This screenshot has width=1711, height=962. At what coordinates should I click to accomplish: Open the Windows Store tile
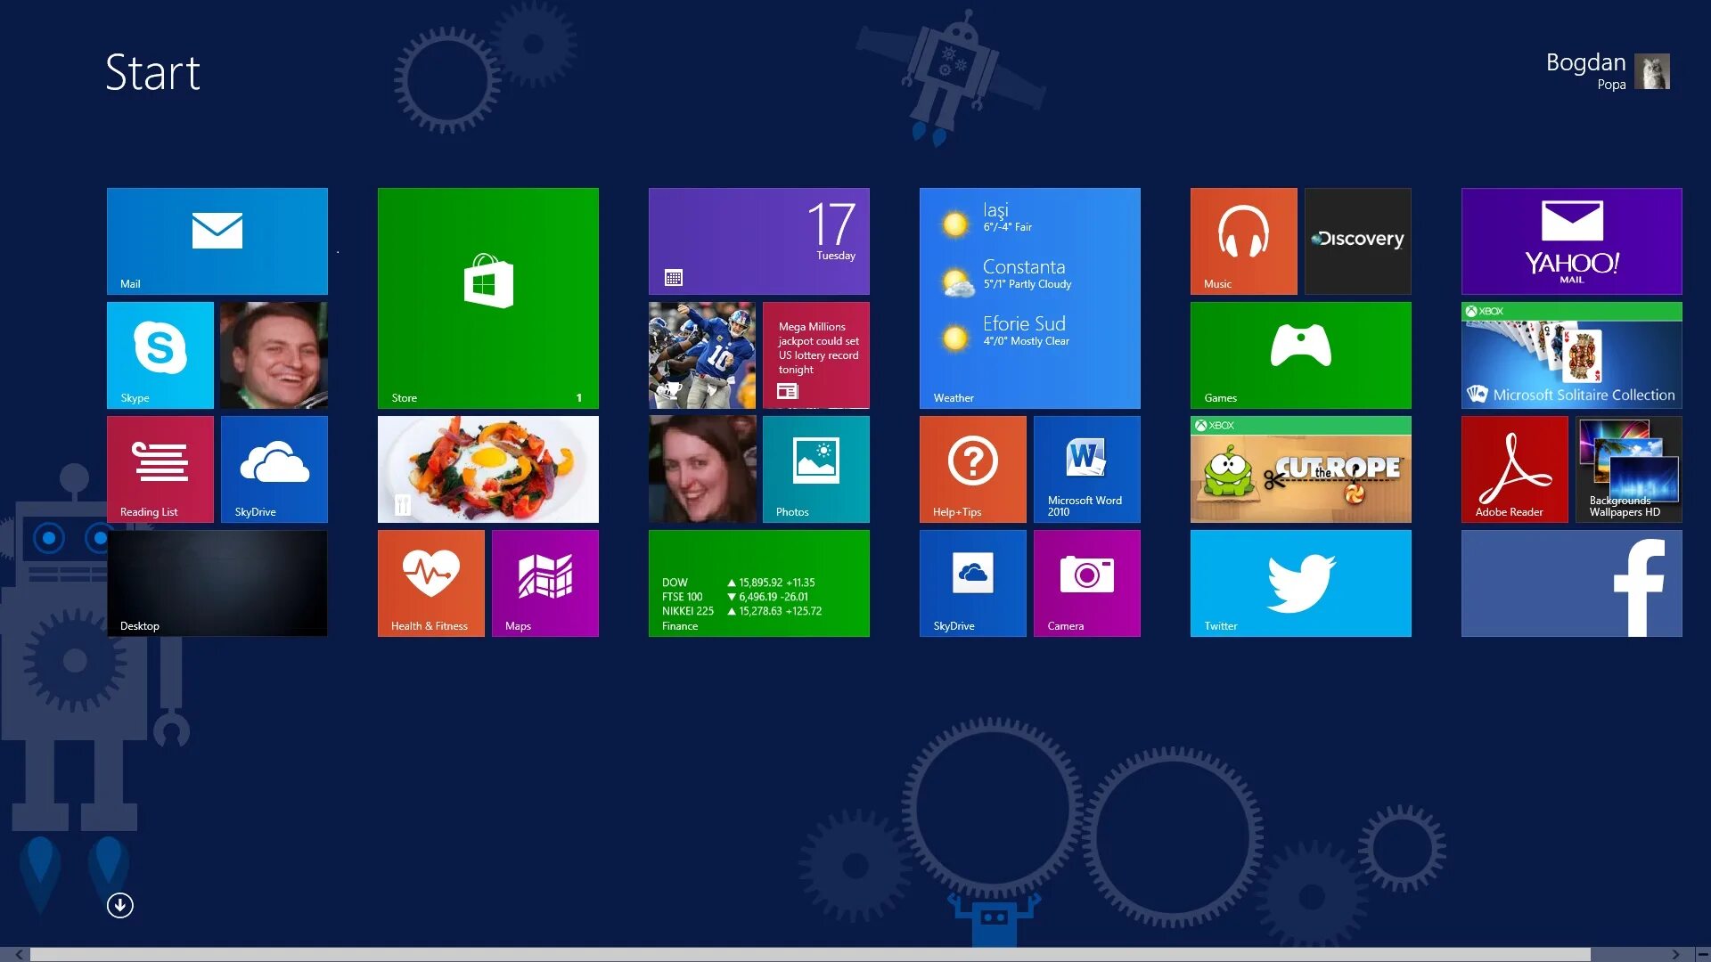click(487, 298)
